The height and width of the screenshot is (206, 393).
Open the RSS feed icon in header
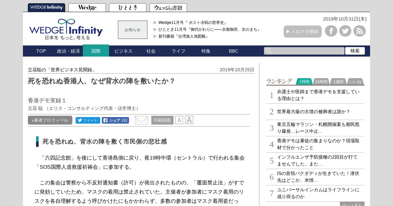click(360, 31)
